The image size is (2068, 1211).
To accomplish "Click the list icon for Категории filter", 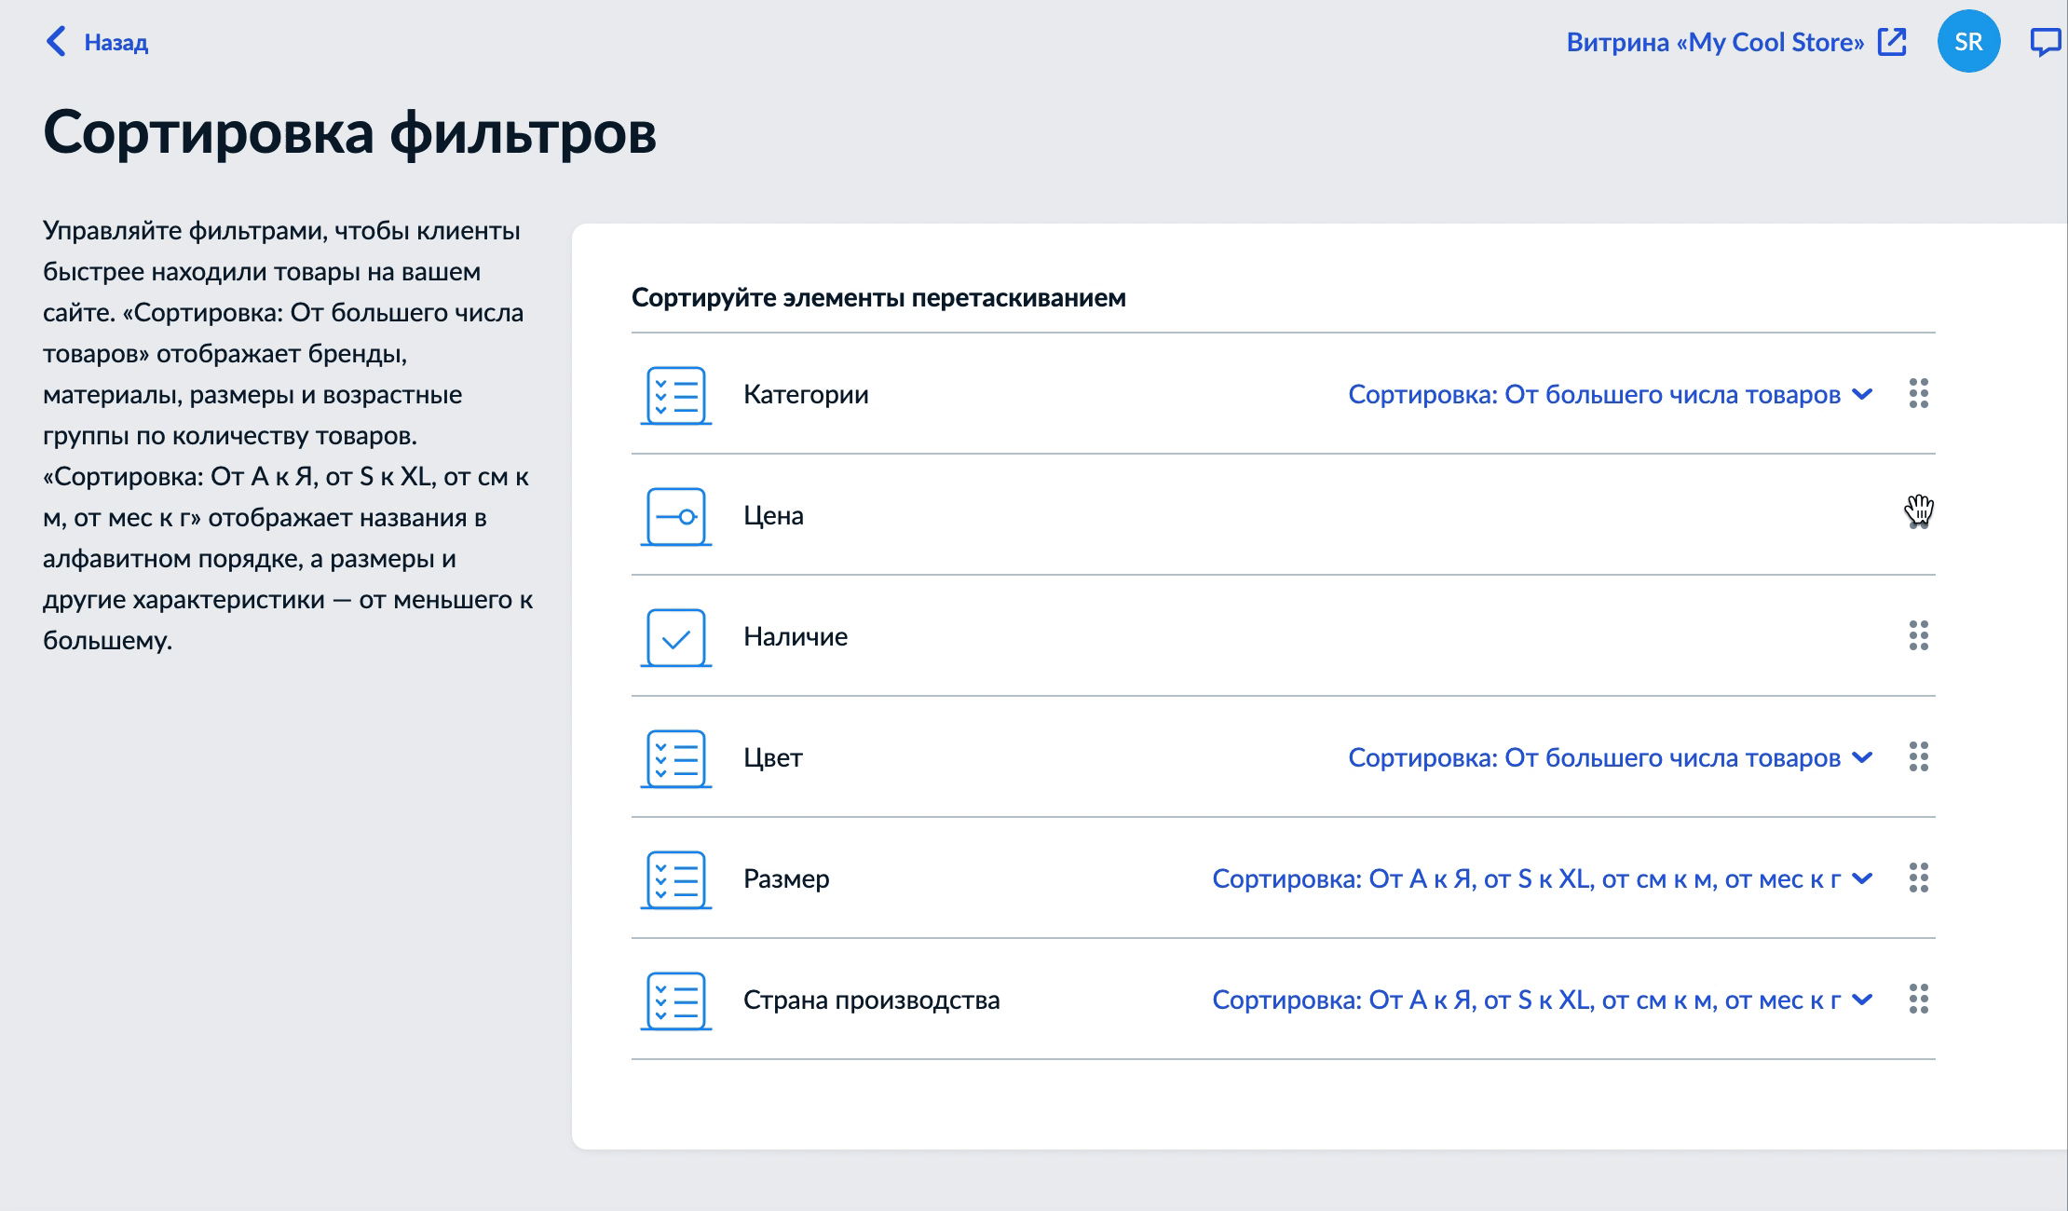I will click(x=676, y=395).
